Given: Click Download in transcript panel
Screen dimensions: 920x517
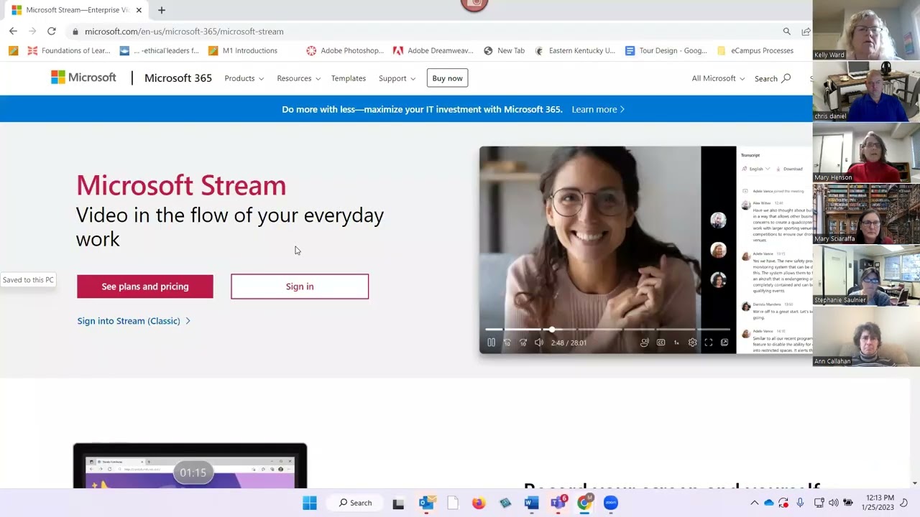Looking at the screenshot, I should click(x=790, y=169).
